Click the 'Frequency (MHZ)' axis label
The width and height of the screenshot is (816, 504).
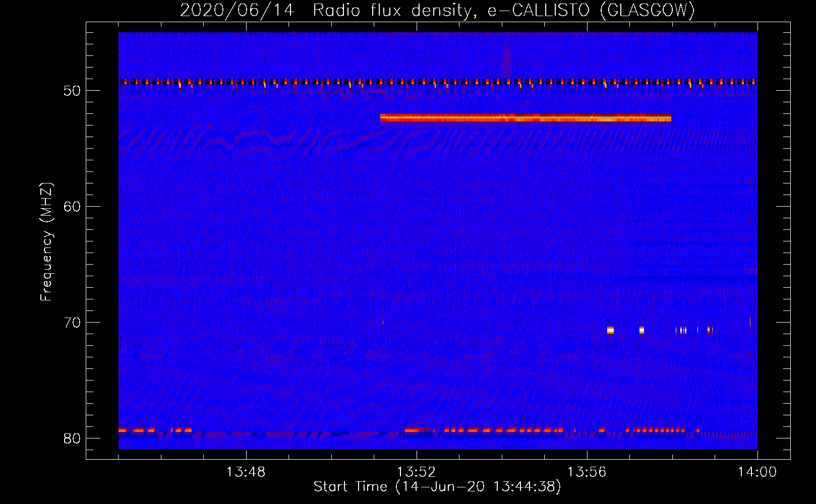tap(46, 242)
